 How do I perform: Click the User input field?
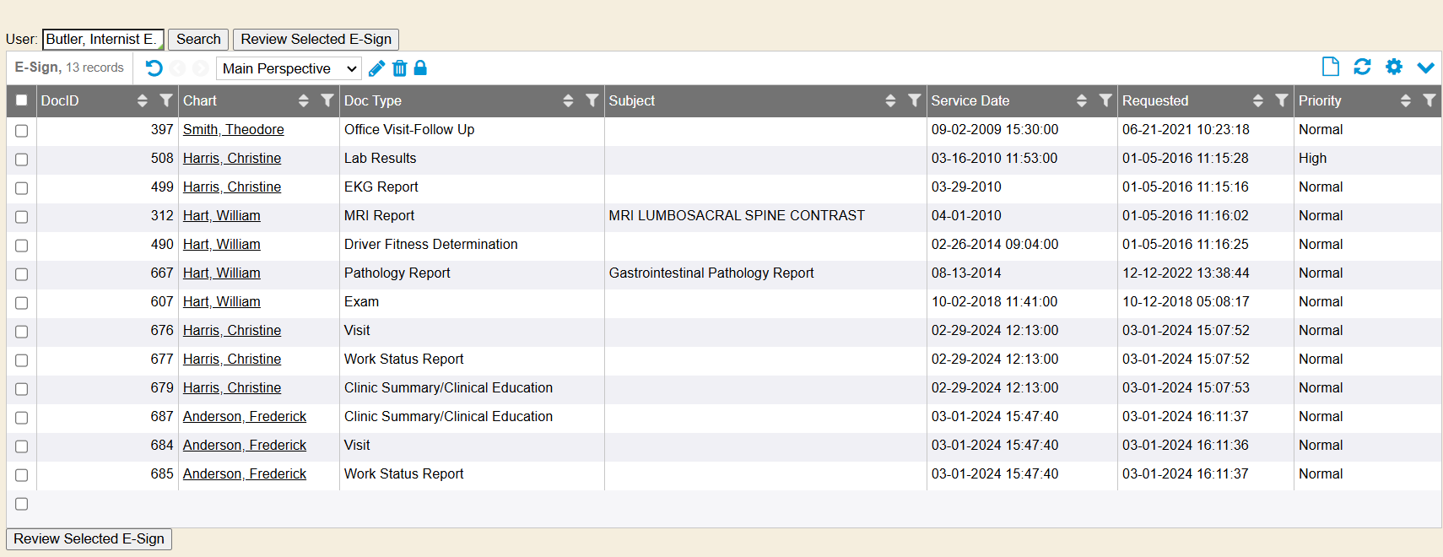click(102, 39)
